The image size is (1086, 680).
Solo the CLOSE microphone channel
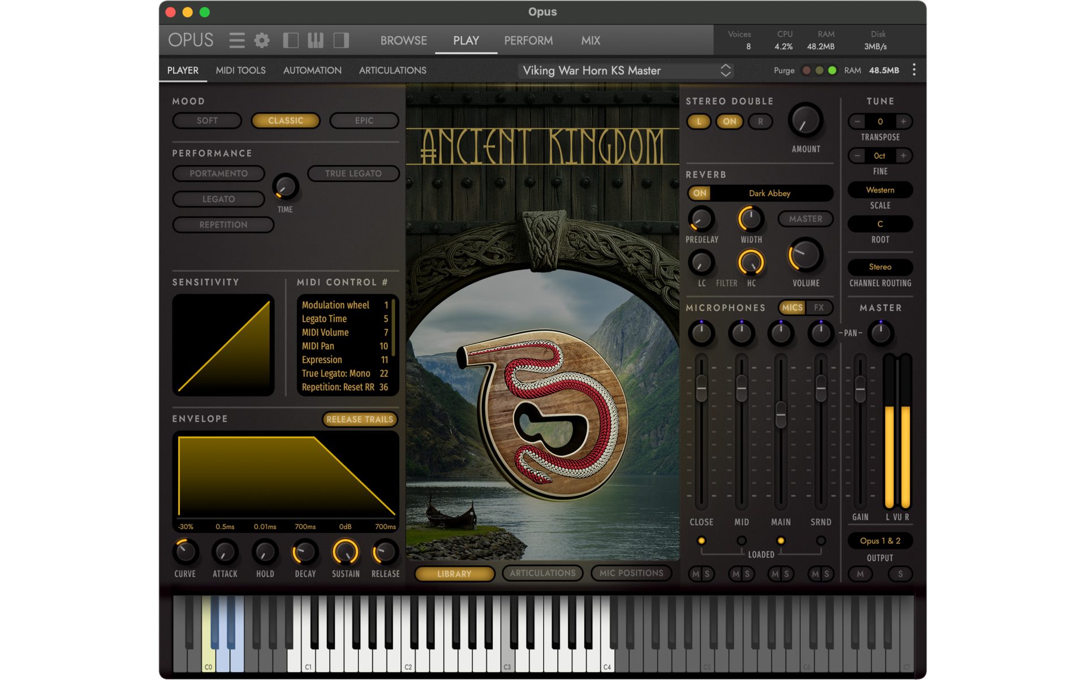(707, 574)
